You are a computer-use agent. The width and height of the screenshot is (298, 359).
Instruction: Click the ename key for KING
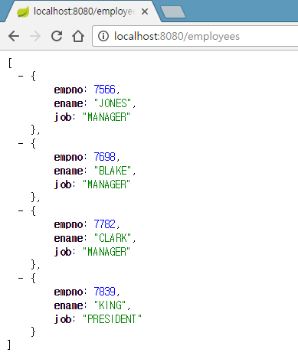point(68,305)
